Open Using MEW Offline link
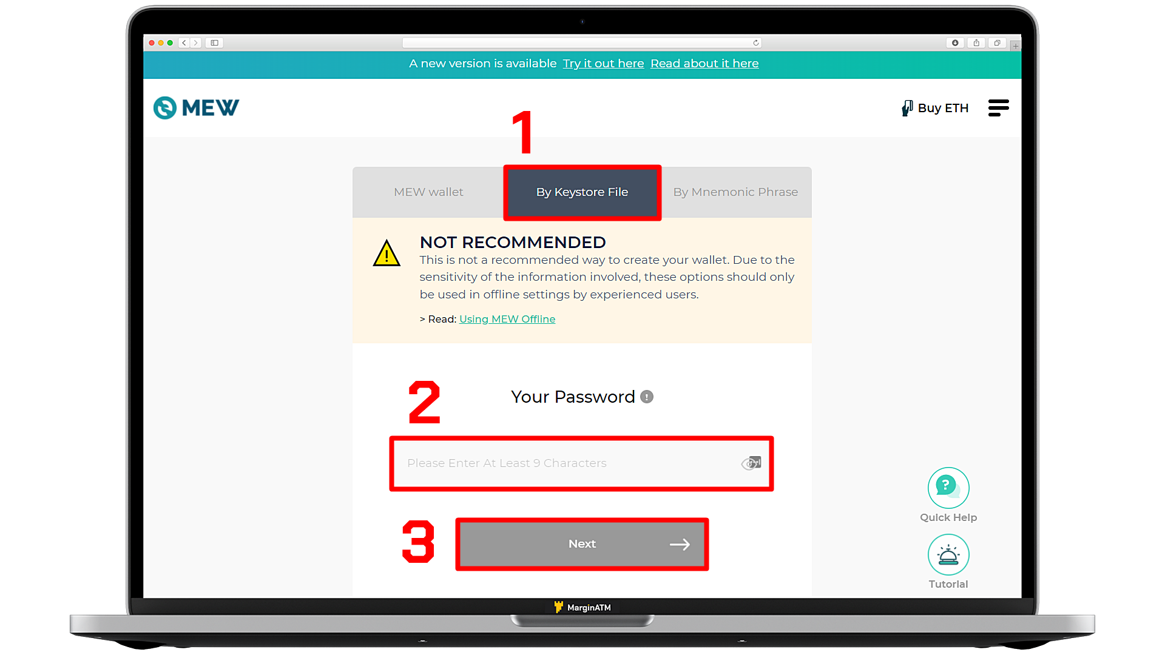1165x655 pixels. pos(507,319)
